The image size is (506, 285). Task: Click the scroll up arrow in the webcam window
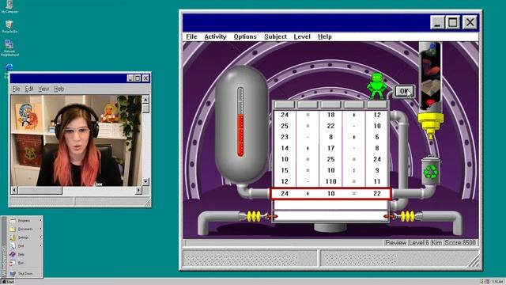click(x=145, y=99)
